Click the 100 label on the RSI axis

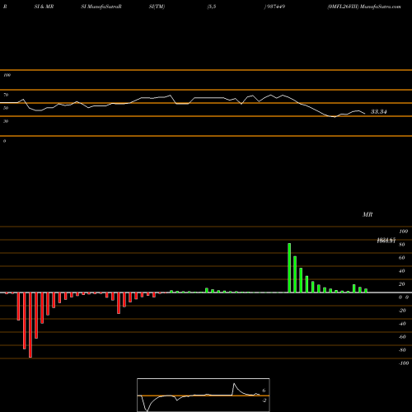7,75
